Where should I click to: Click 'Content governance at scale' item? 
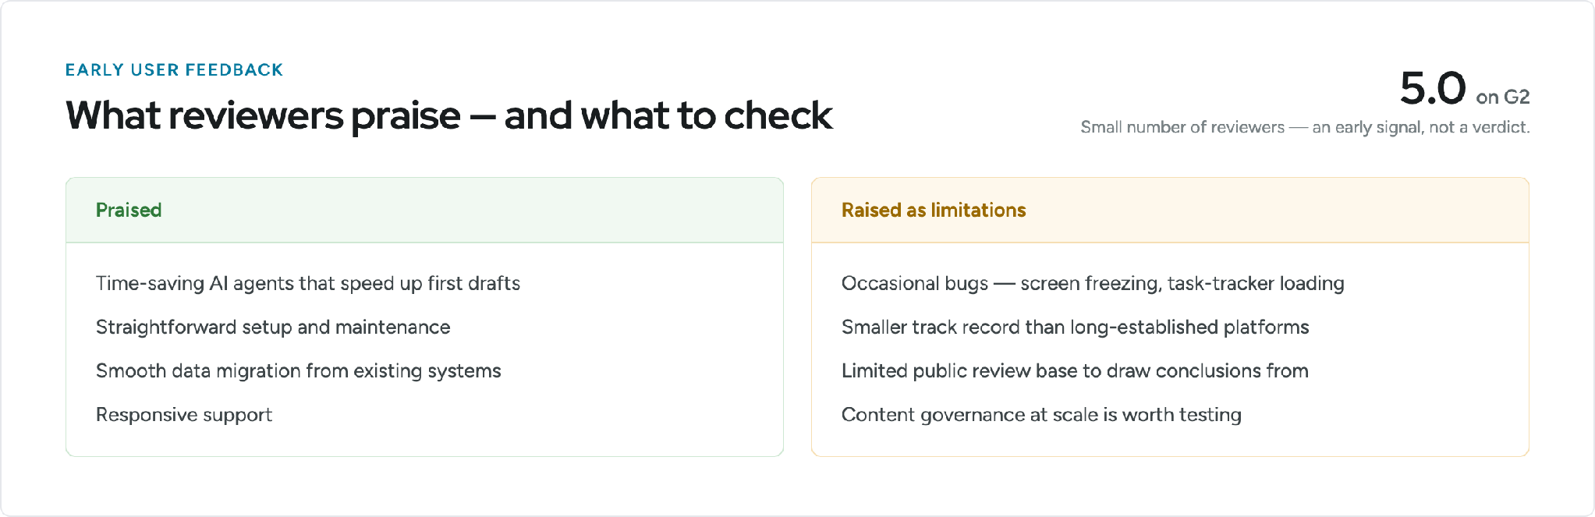click(x=1041, y=414)
